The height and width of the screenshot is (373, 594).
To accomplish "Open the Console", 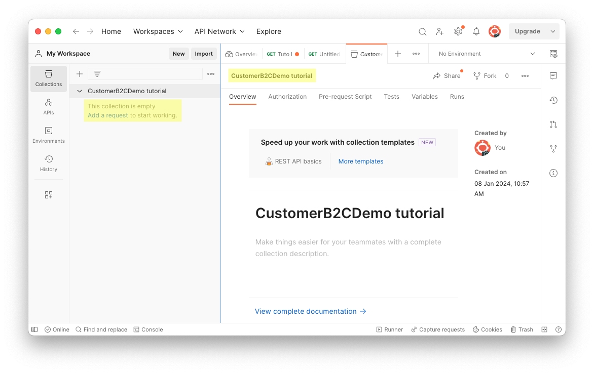I will 148,329.
